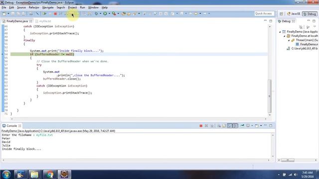Open the Window menu
The width and height of the screenshot is (319, 179).
coord(93,7)
